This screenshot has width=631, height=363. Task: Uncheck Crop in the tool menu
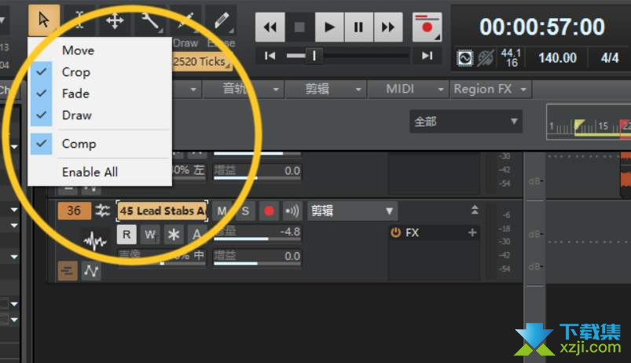coord(100,72)
